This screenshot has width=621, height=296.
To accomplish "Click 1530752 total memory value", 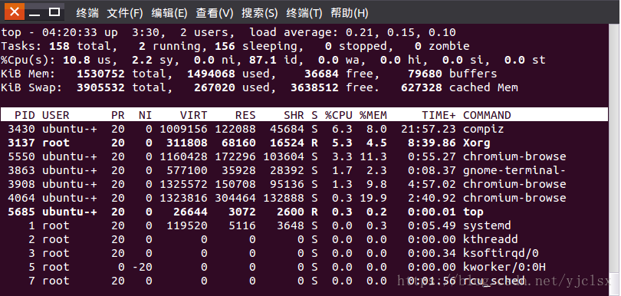I will pos(100,74).
